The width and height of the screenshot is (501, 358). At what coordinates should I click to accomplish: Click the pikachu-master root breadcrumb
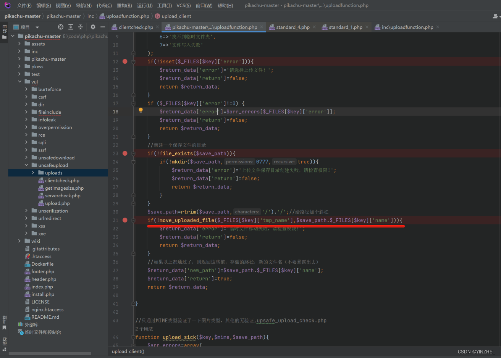[x=23, y=16]
